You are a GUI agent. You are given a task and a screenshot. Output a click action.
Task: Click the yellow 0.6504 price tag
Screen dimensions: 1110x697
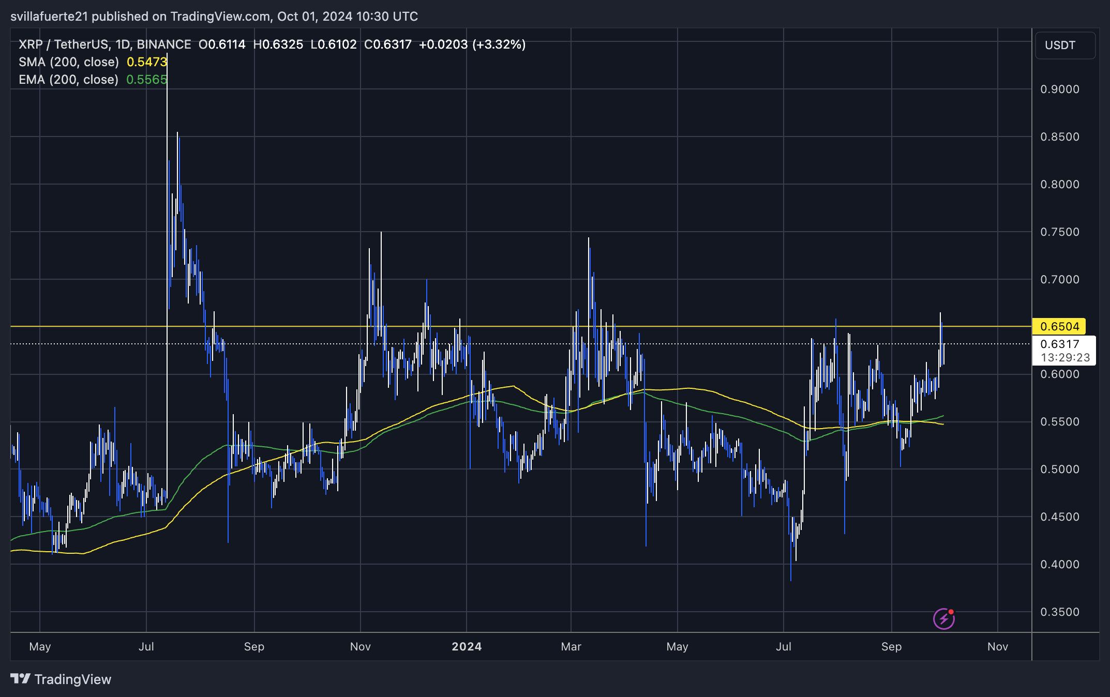click(x=1059, y=326)
